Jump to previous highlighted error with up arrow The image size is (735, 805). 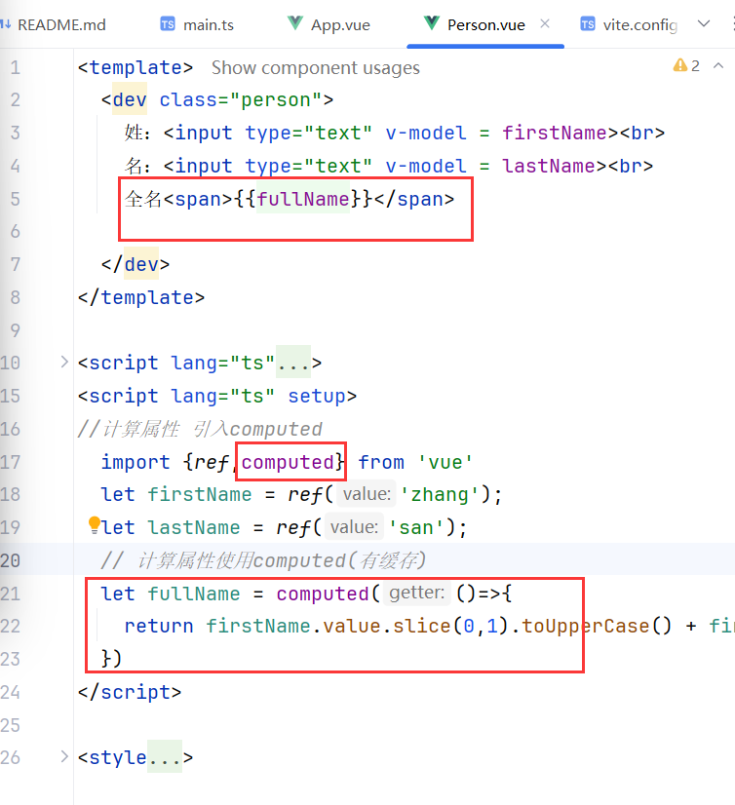click(718, 65)
